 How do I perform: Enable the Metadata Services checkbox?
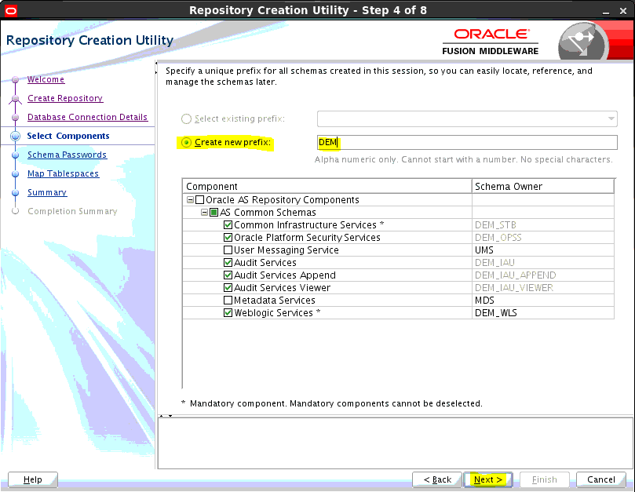pos(228,300)
